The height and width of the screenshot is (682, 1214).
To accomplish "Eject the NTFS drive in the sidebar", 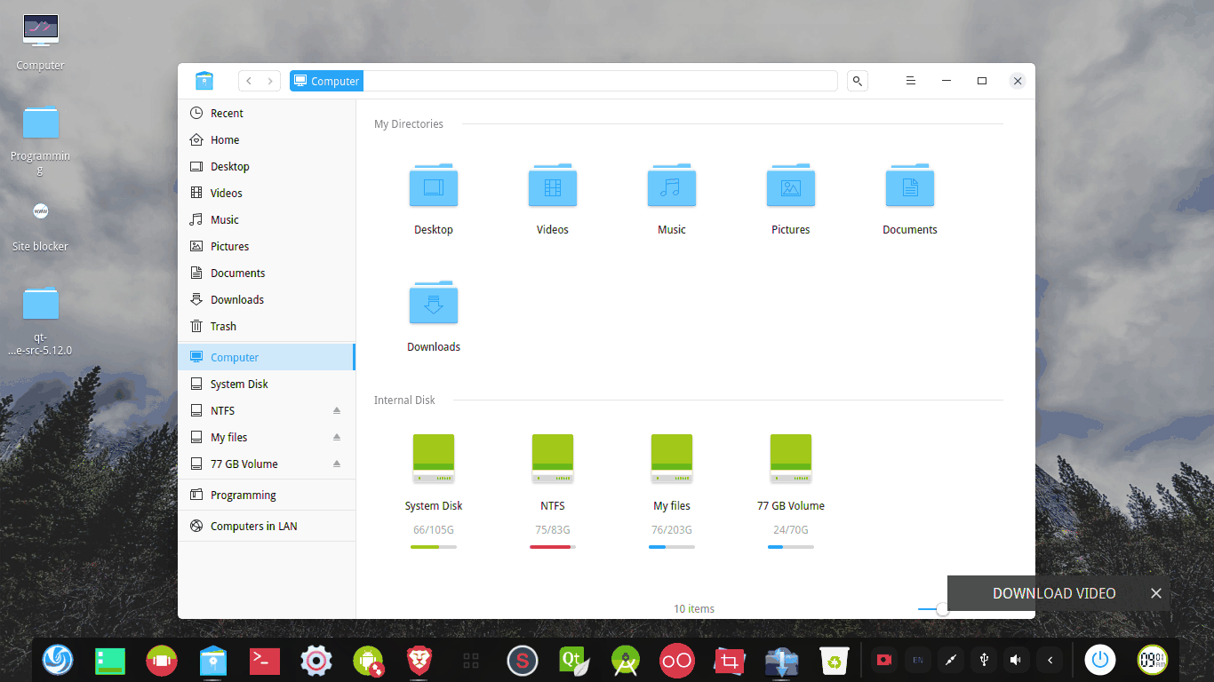I will [x=336, y=409].
